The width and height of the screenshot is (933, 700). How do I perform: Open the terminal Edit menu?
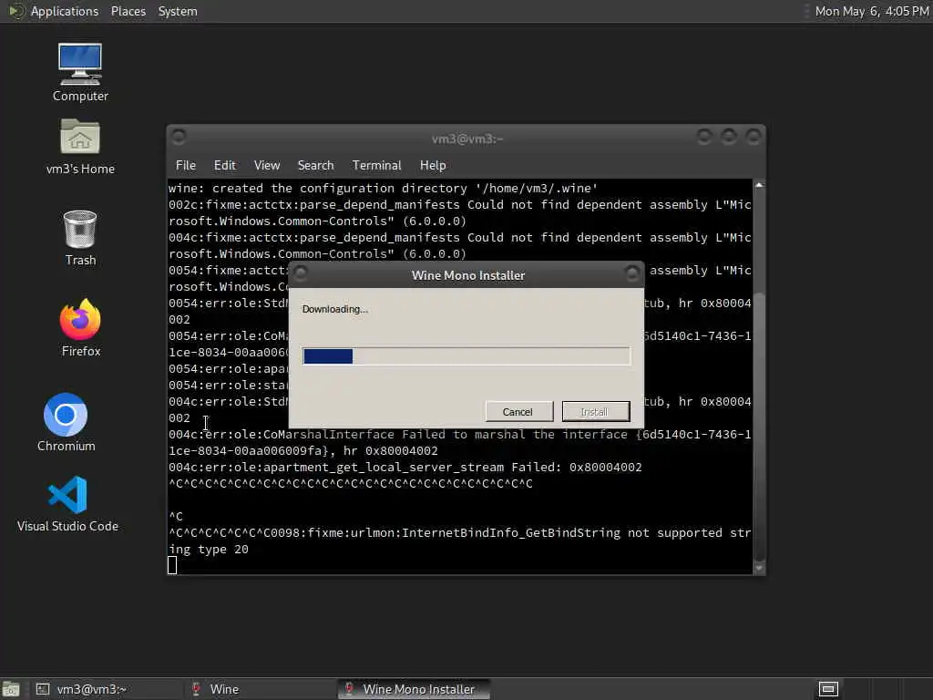pos(224,165)
